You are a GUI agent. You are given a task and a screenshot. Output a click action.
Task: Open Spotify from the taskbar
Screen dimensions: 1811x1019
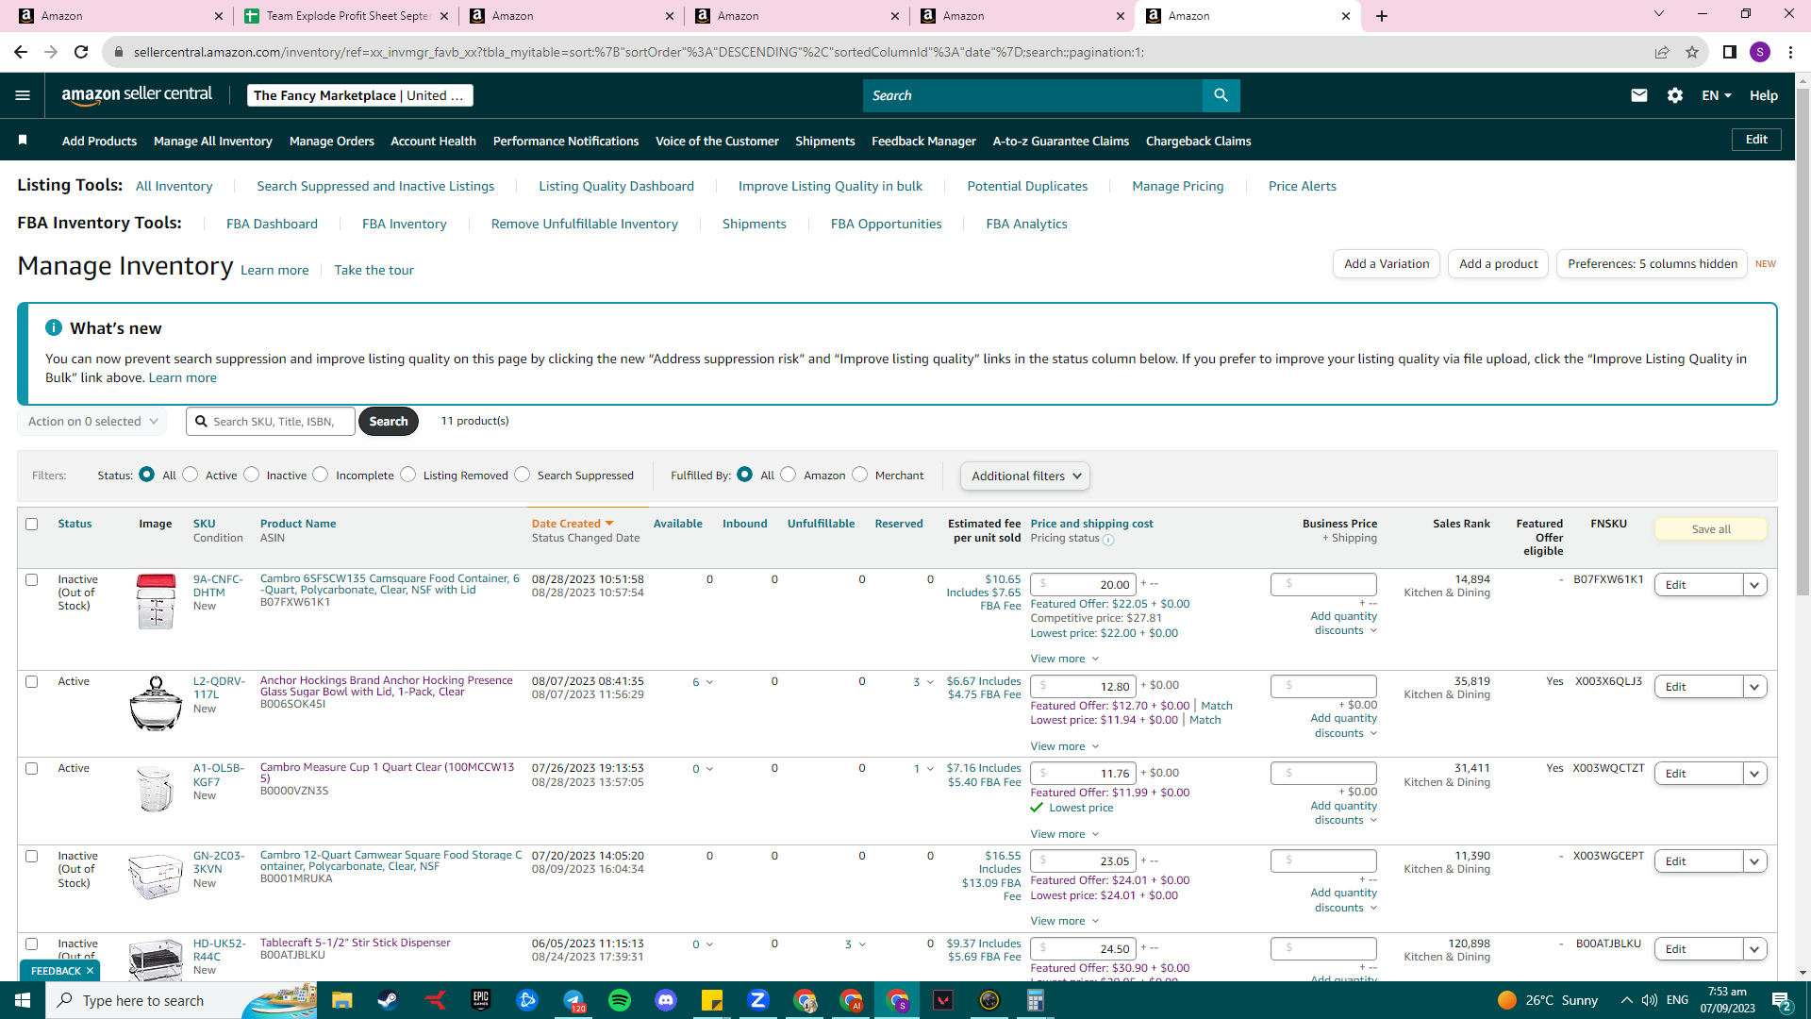click(x=620, y=1000)
